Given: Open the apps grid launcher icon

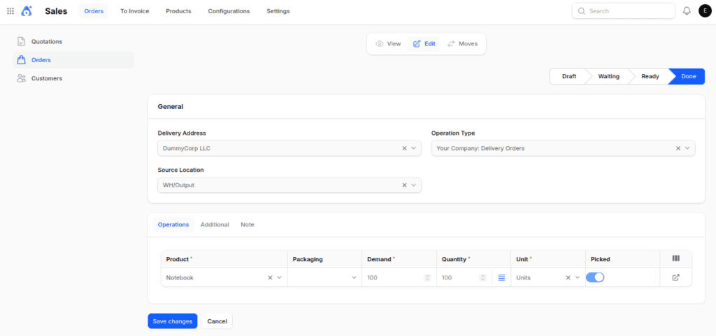Looking at the screenshot, I should pos(10,11).
